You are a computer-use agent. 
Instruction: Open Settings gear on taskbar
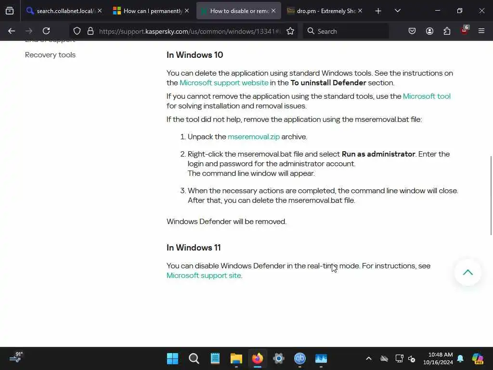click(x=279, y=358)
